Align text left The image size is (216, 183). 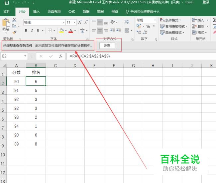point(94,31)
